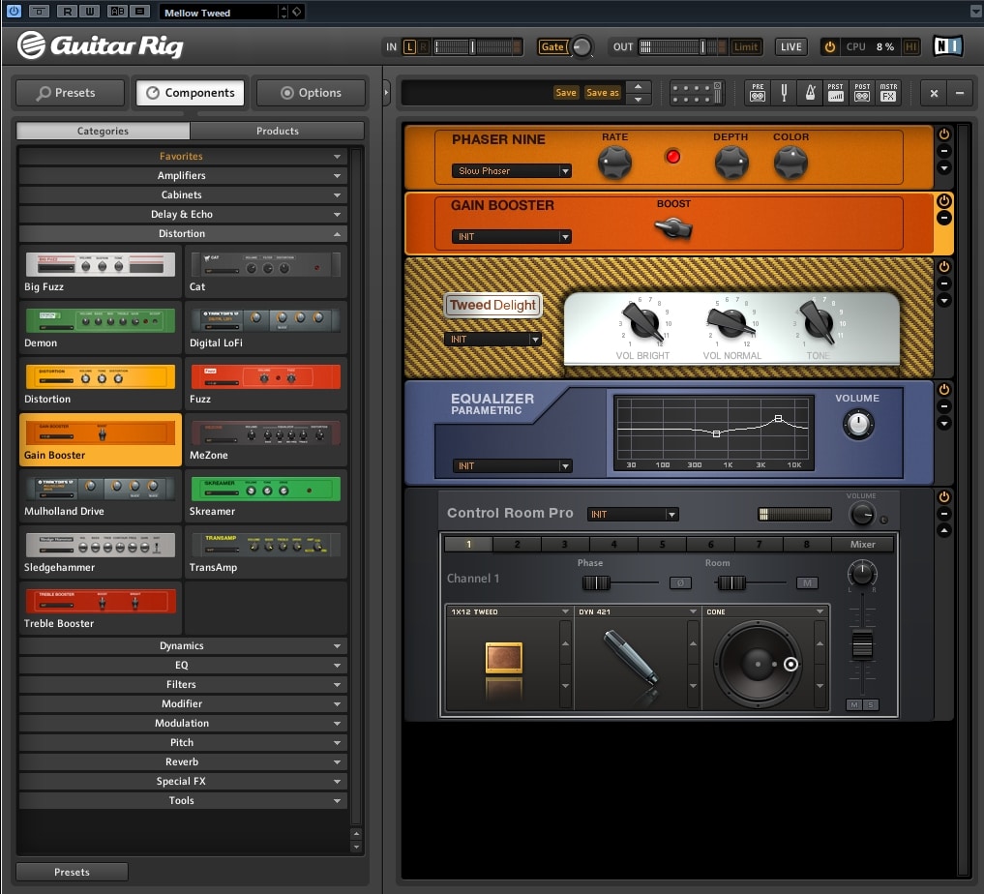Click the Save as button

tap(603, 93)
